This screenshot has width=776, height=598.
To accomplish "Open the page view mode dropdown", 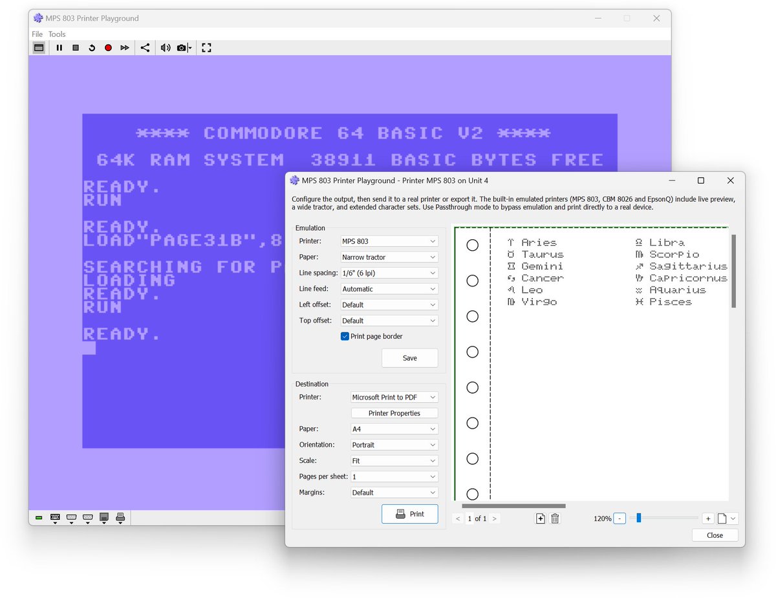I will pyautogui.click(x=727, y=518).
